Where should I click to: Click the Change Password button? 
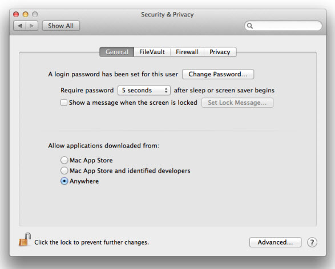218,74
